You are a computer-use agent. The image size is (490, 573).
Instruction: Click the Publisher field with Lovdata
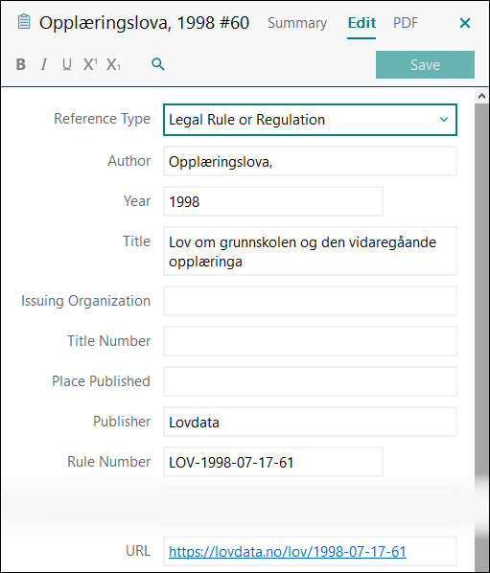pos(310,422)
